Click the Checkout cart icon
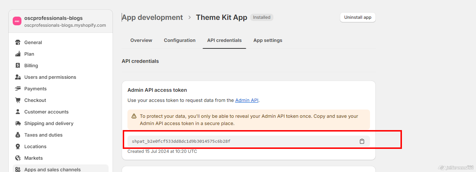The height and width of the screenshot is (172, 476). click(18, 100)
